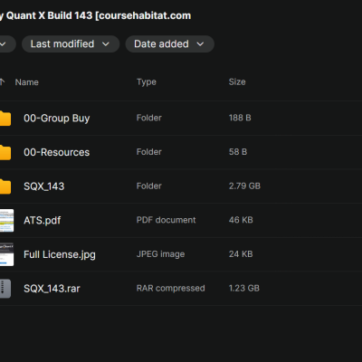Click the 58 B size value
Screen dimensions: 362x362
tap(238, 152)
